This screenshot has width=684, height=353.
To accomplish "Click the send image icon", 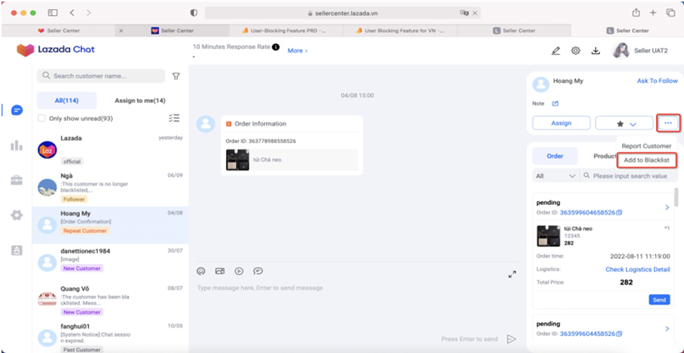I will (220, 271).
